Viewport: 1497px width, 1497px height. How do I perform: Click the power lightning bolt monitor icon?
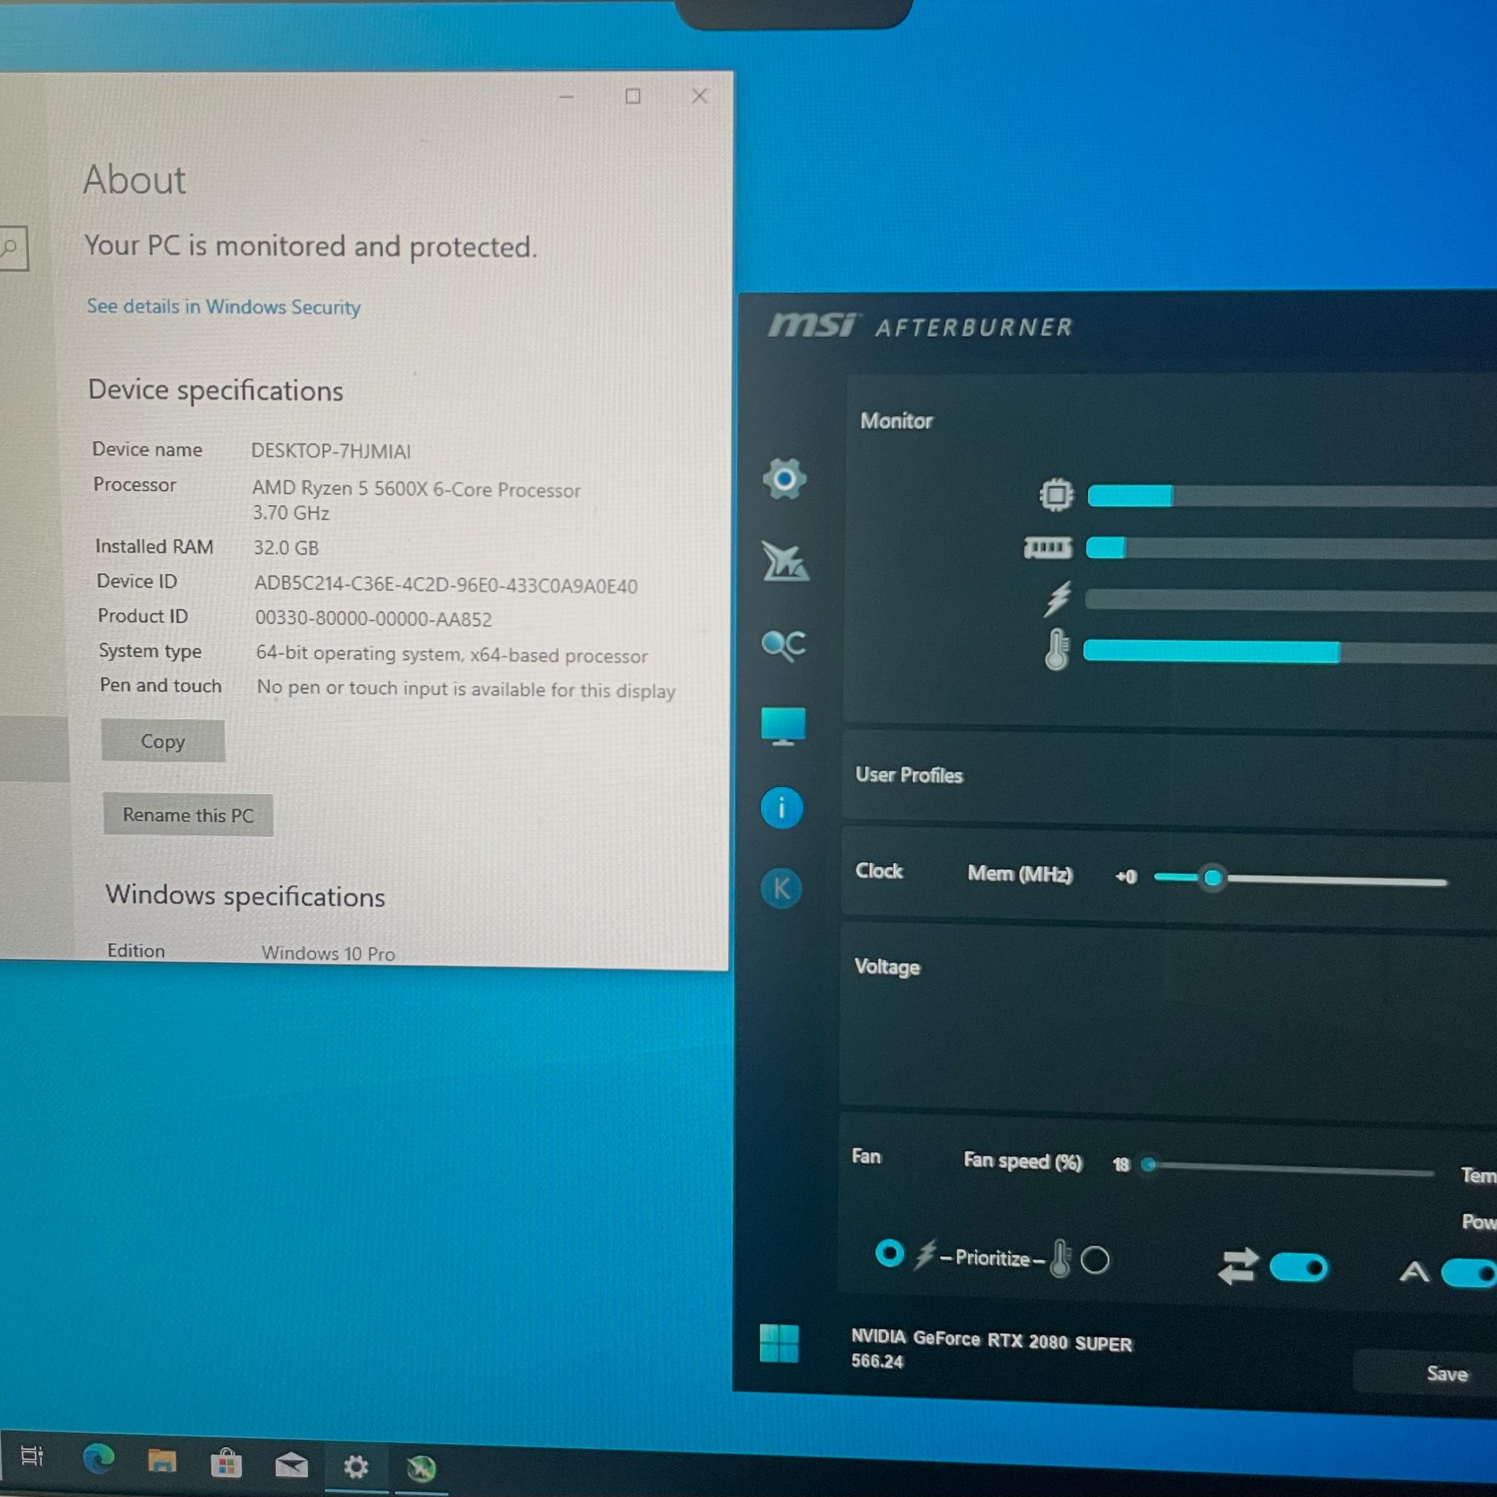click(x=1057, y=599)
